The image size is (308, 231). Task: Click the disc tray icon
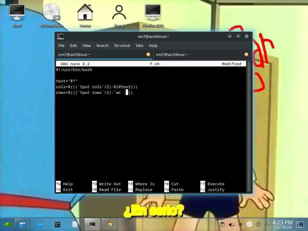click(249, 224)
